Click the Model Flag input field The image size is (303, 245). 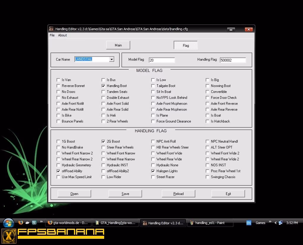pos(162,60)
